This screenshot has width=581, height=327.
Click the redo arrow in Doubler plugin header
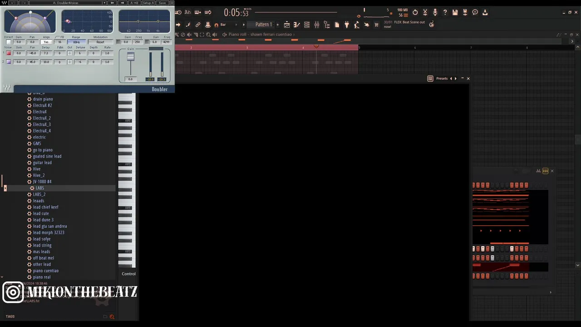[x=24, y=3]
